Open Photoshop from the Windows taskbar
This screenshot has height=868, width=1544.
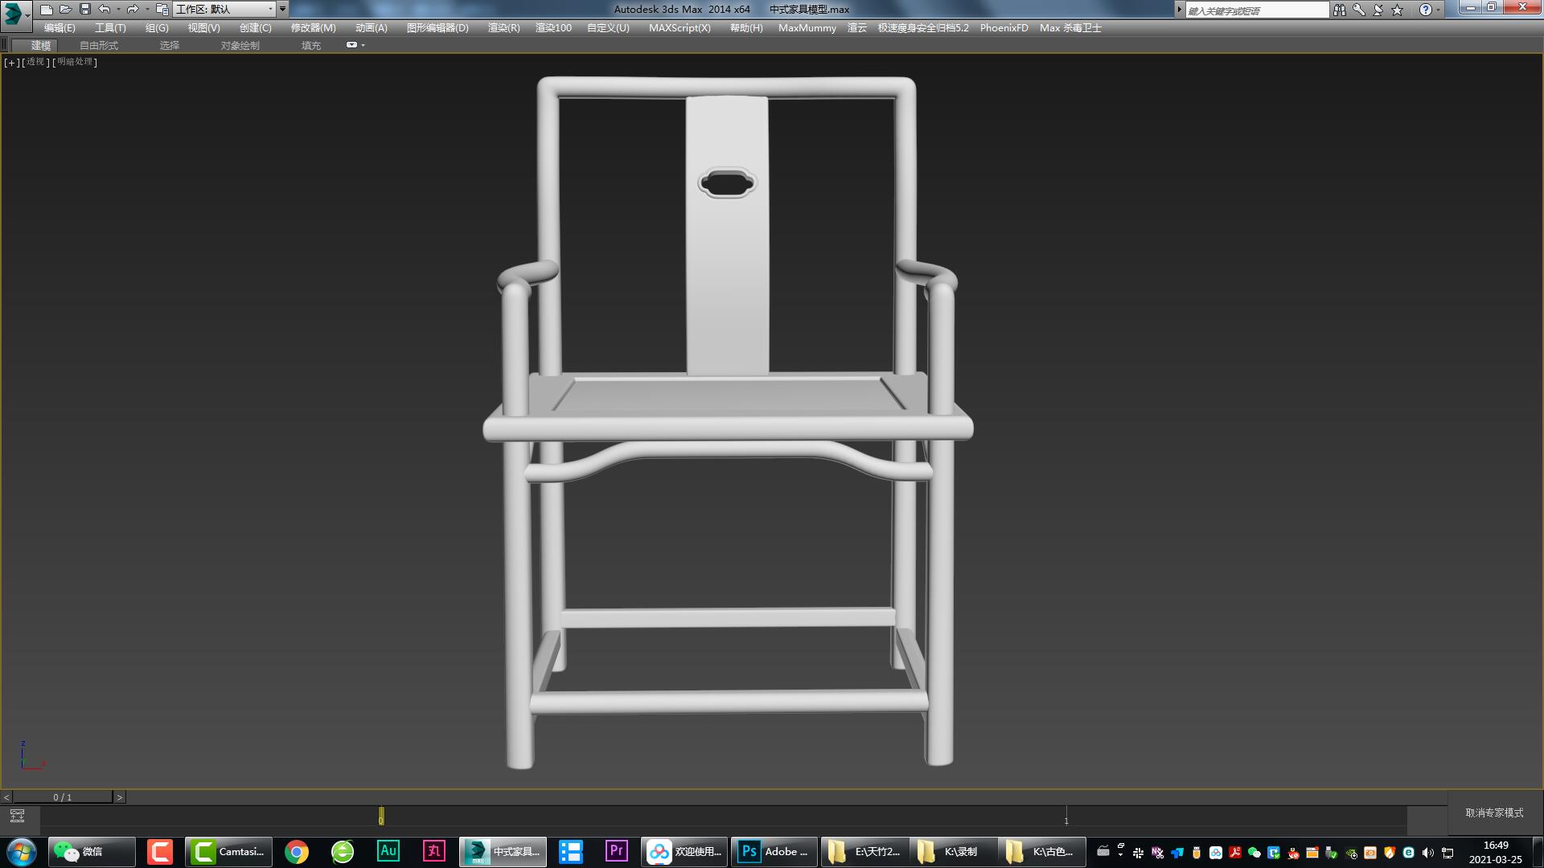click(773, 851)
